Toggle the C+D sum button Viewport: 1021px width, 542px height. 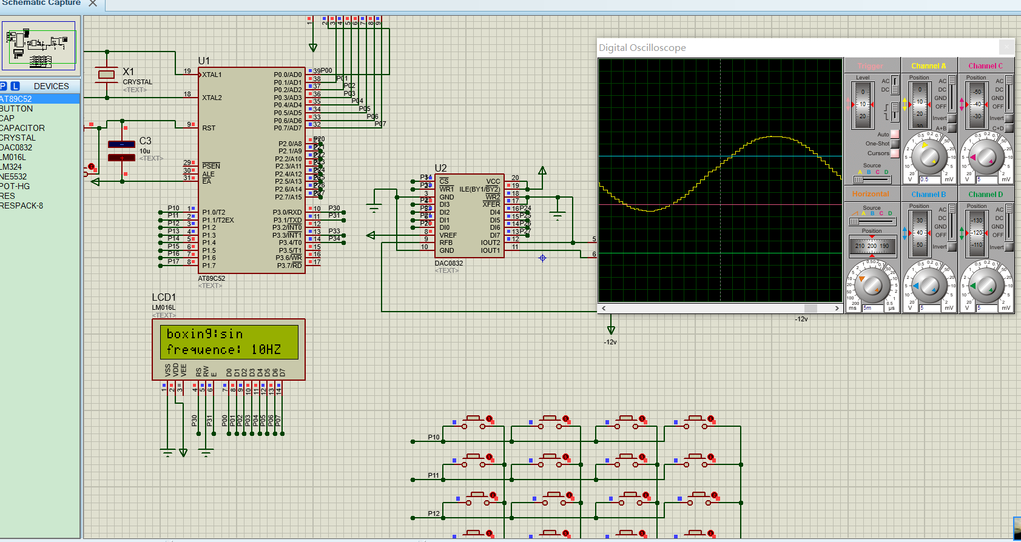click(x=1009, y=128)
